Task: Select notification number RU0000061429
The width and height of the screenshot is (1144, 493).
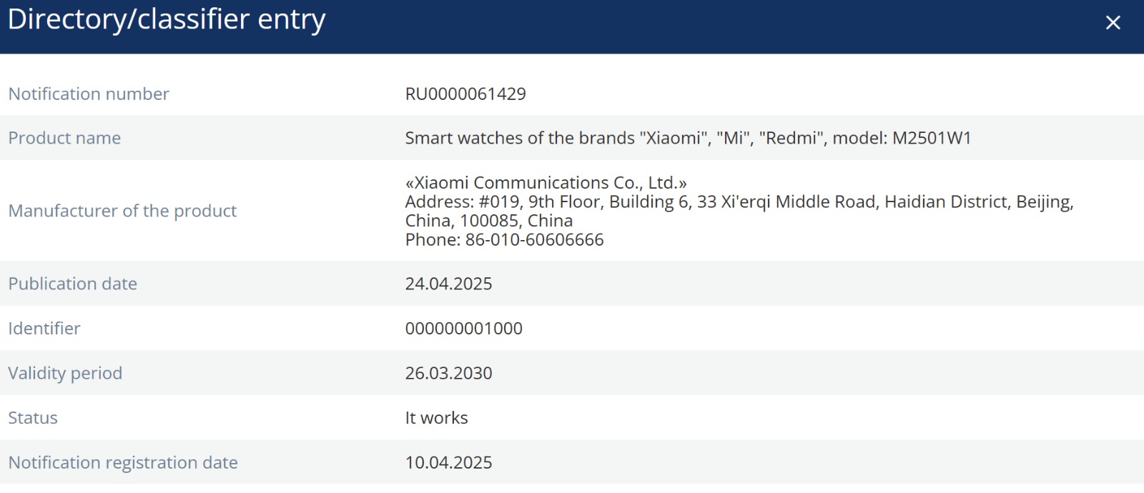Action: click(x=465, y=94)
